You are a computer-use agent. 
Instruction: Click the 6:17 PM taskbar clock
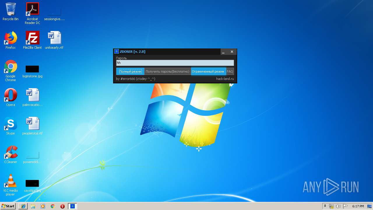tap(358, 206)
